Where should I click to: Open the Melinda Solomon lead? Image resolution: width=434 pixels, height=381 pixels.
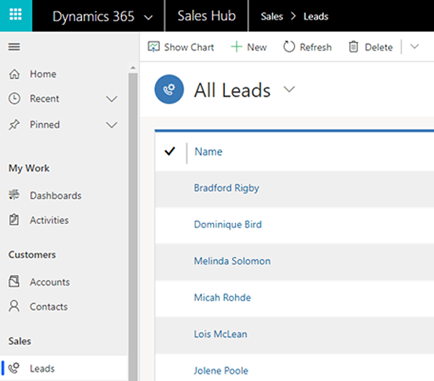(232, 261)
